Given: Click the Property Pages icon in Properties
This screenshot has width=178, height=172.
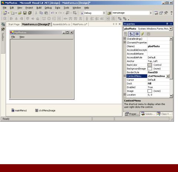Looking at the screenshot, I should click(x=148, y=34).
